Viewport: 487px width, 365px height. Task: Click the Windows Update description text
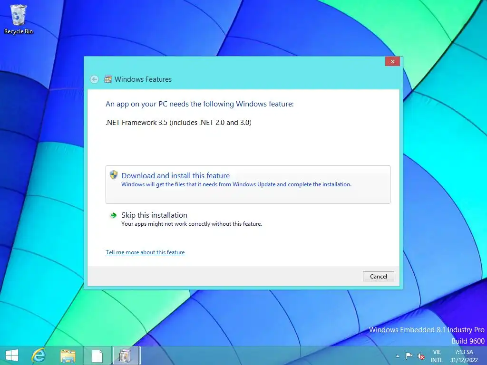(x=236, y=184)
